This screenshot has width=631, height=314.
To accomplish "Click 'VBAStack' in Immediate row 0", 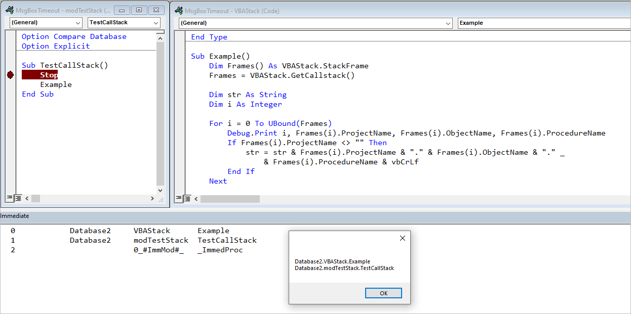I will (152, 231).
